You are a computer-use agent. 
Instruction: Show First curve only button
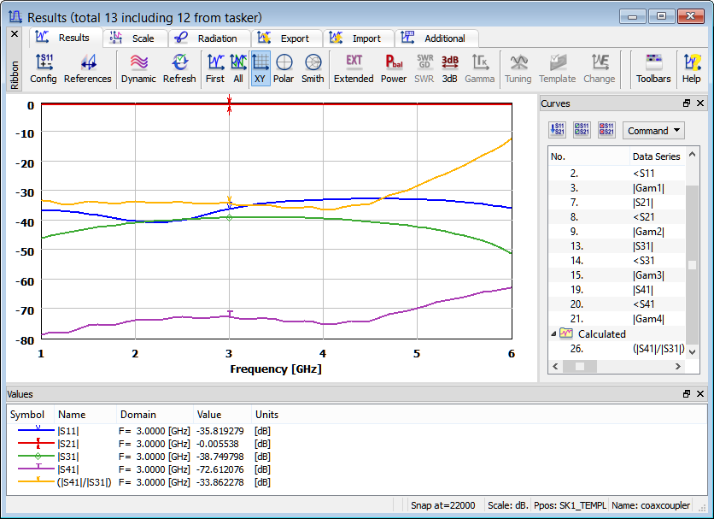point(215,68)
